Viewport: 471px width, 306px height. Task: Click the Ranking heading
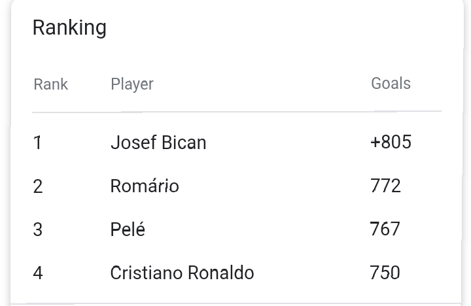click(69, 28)
